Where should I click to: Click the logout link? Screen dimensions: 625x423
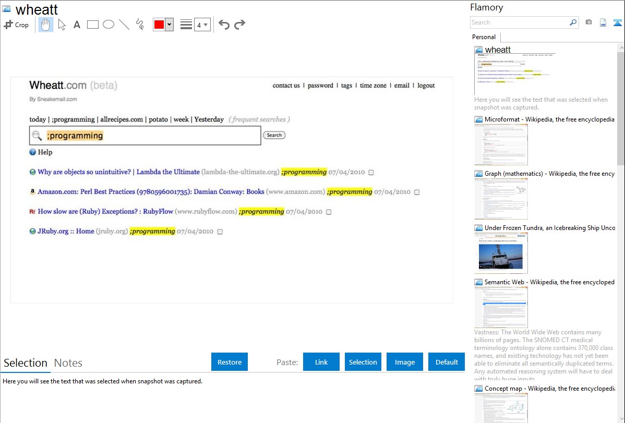426,86
